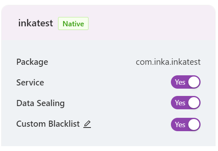Click empty gray area below Custom Blacklist row
Screen dimensions: 218x151
pos(108,139)
